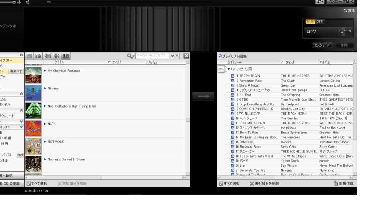Turn the equalizer OFF
The width and height of the screenshot is (378, 213).
319,21
